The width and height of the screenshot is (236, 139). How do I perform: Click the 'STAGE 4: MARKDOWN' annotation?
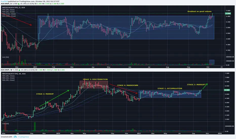pyautogui.click(x=127, y=85)
